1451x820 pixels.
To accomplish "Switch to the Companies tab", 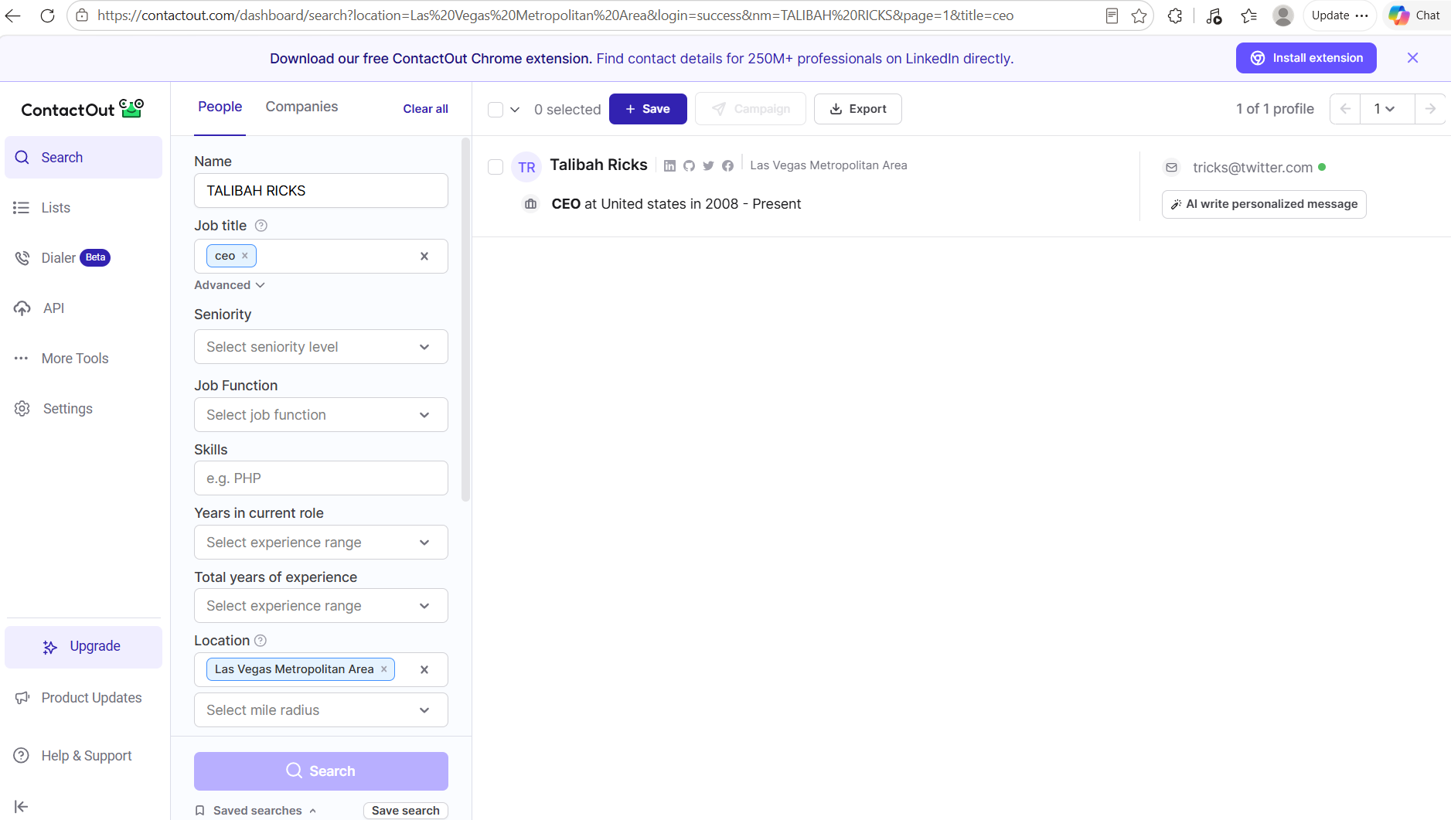I will coord(301,107).
